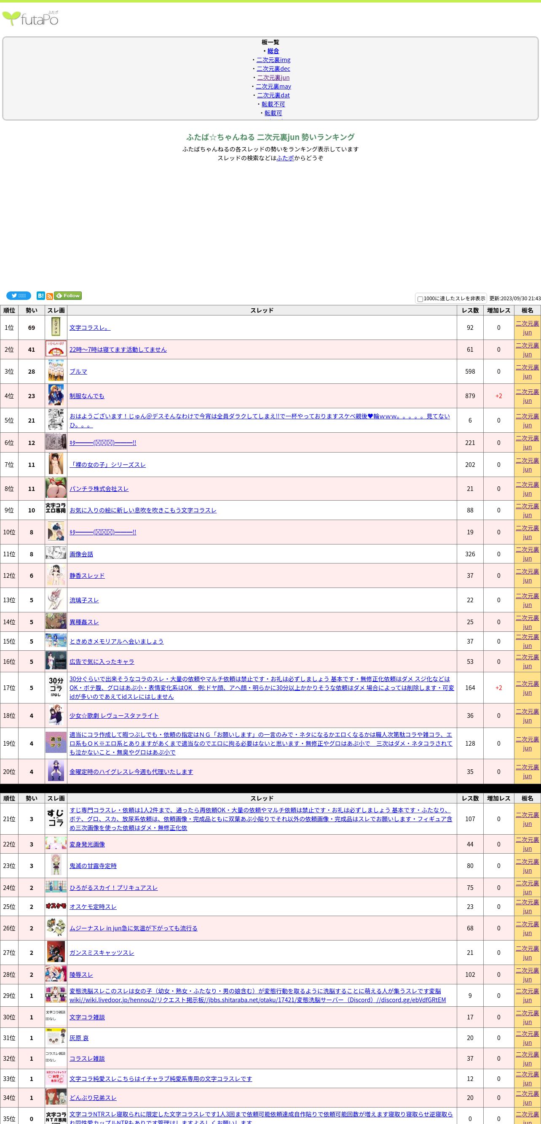Open ときめきメモリアルへ会いましょう thread
Screen dimensions: 541x1124
pyautogui.click(x=116, y=642)
